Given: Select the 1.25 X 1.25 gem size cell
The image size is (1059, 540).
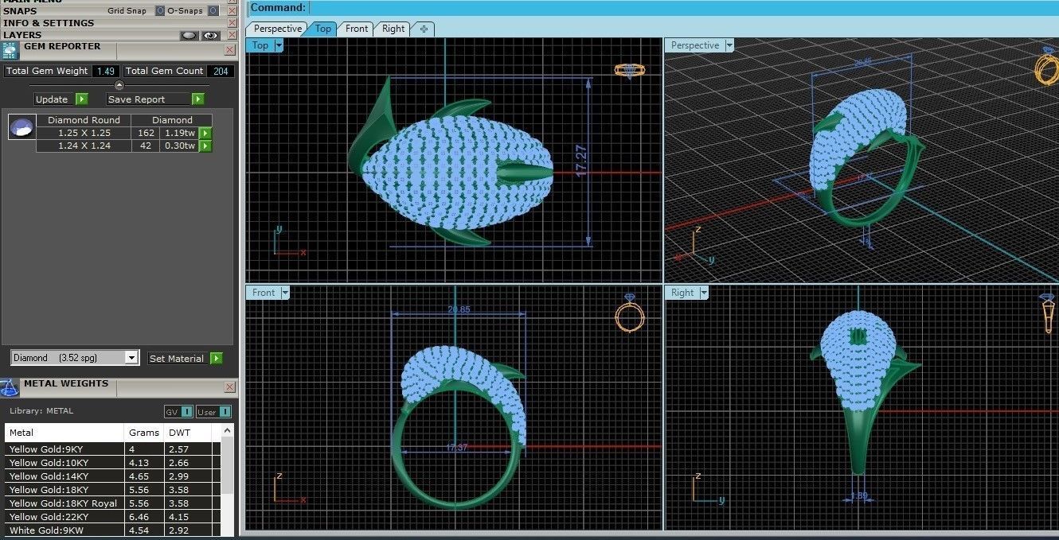Looking at the screenshot, I should [x=84, y=133].
